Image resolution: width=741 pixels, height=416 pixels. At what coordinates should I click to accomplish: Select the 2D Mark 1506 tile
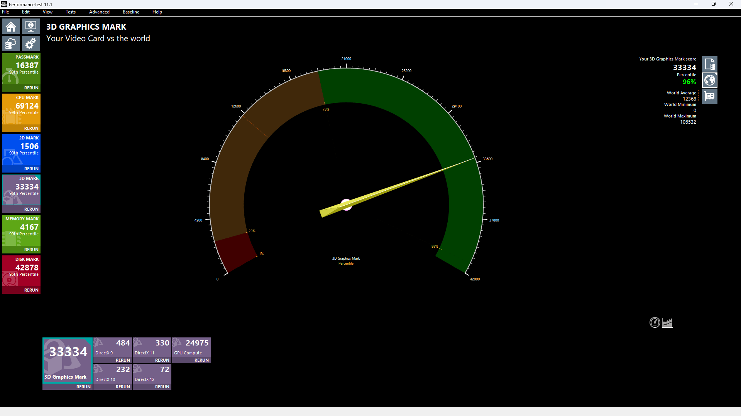(21, 149)
